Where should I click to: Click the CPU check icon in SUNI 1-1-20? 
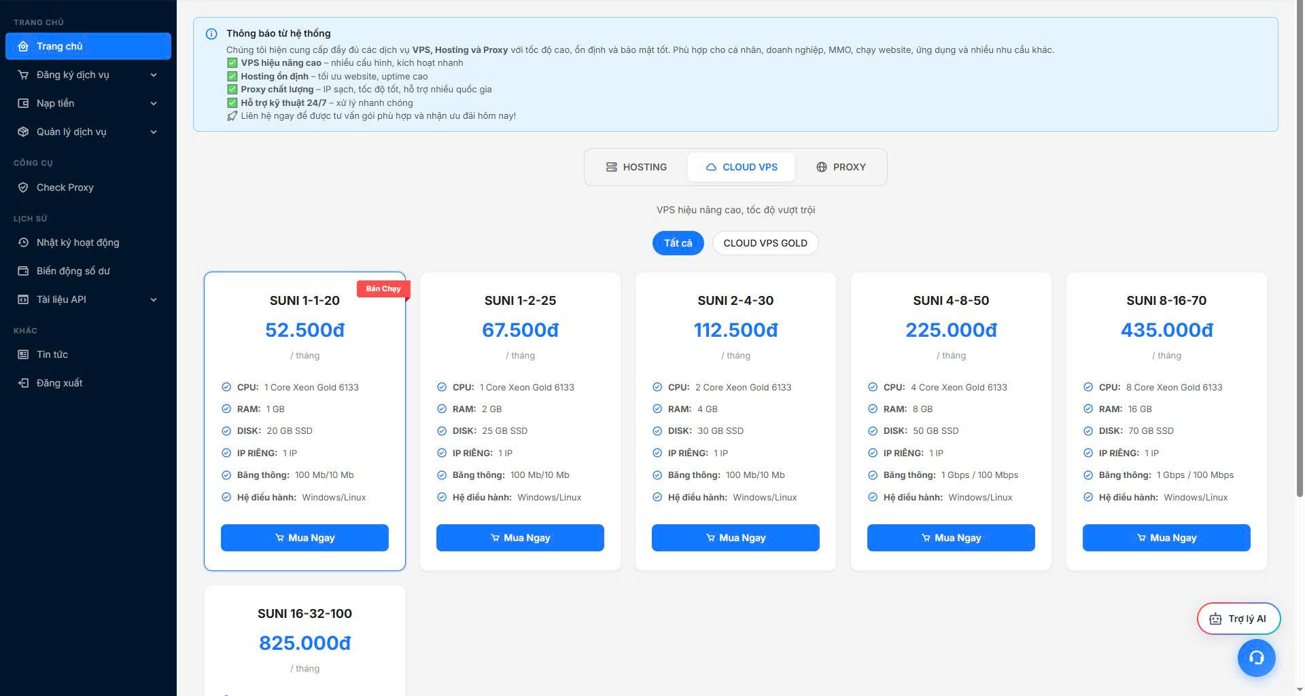[x=226, y=387]
